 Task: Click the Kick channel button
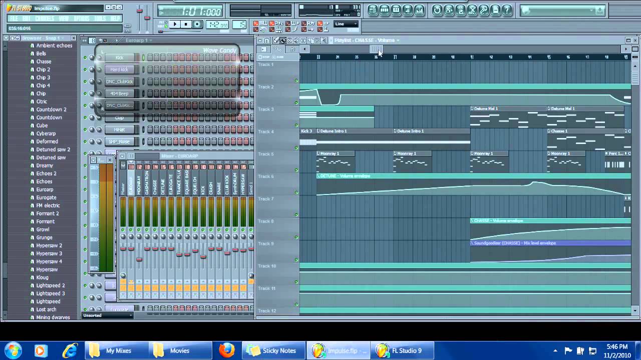(120, 57)
